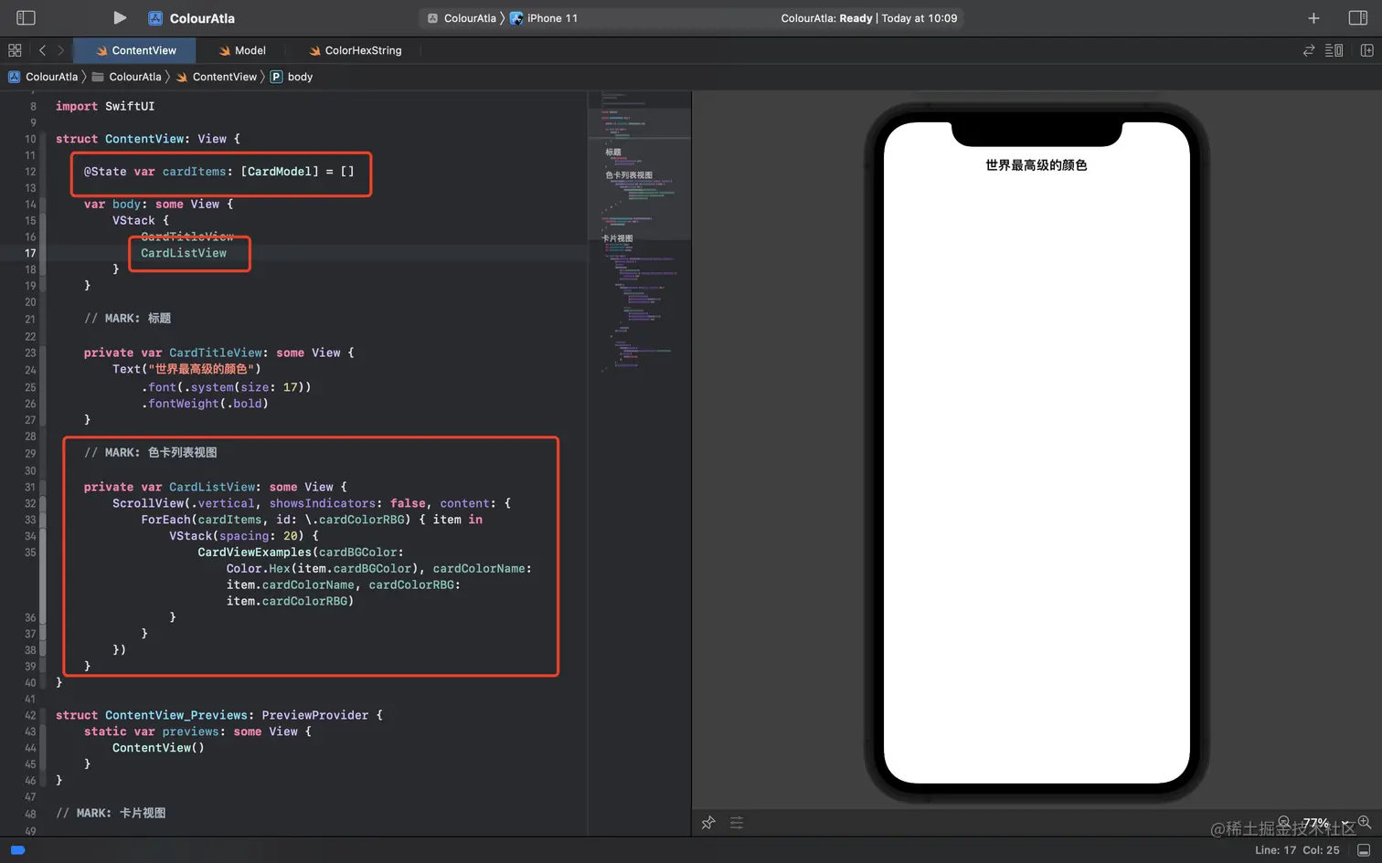Screen dimensions: 1382x863
Task: Click 'Line: 17 Col: 25' status
Action: coord(1297,850)
